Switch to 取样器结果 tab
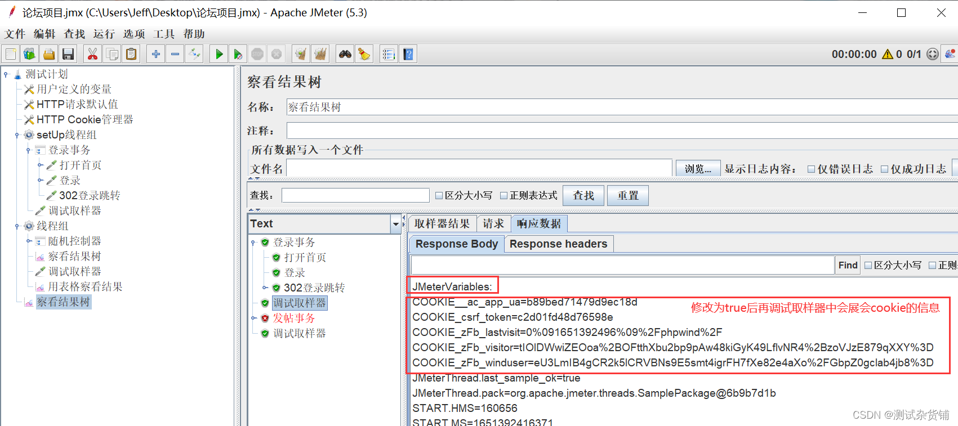 [442, 223]
